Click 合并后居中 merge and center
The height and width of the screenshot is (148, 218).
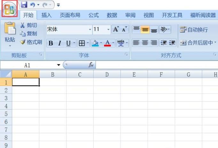point(196,43)
